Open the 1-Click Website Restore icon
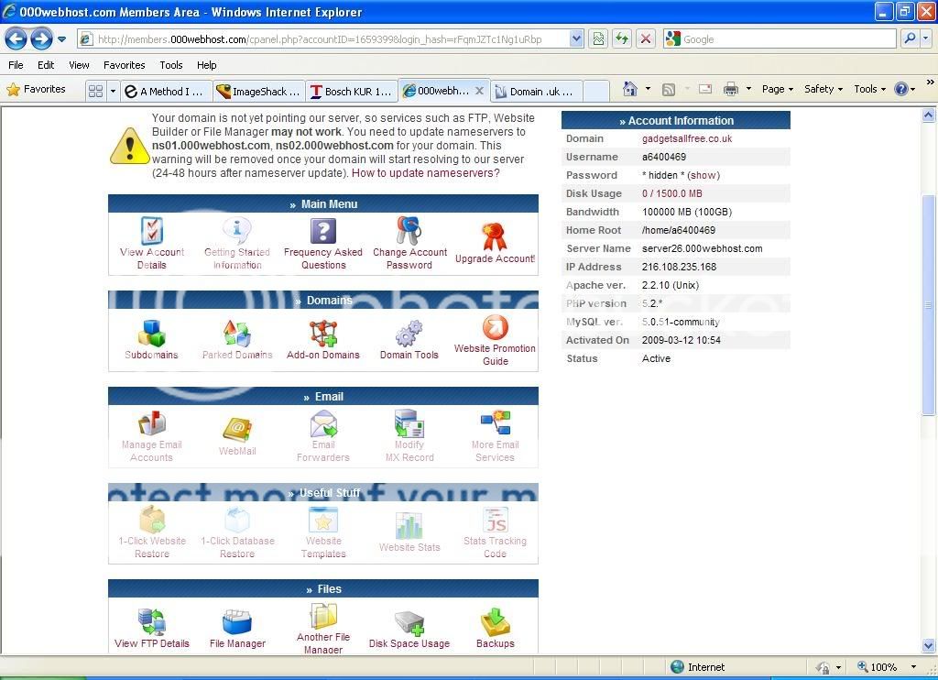 click(x=152, y=520)
